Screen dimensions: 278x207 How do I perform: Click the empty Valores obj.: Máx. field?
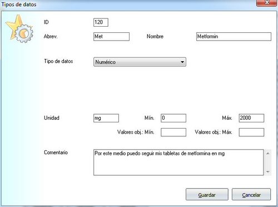click(251, 132)
